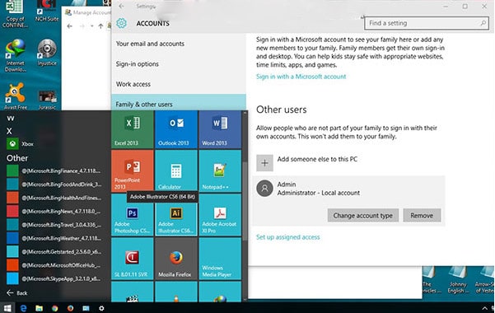Jump to the X letter group

click(x=9, y=131)
